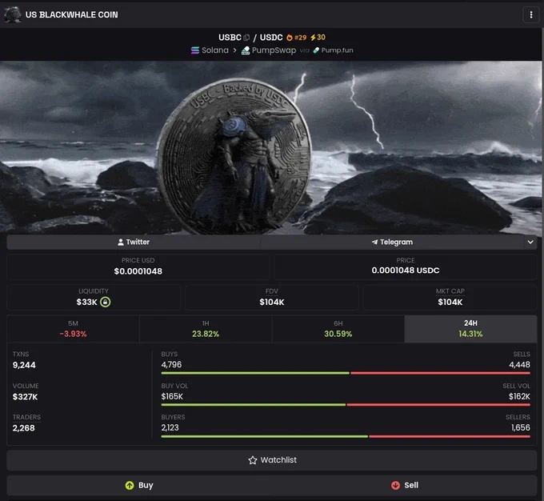Select the 6H timeframe tab
Image resolution: width=544 pixels, height=501 pixels.
pyautogui.click(x=338, y=329)
